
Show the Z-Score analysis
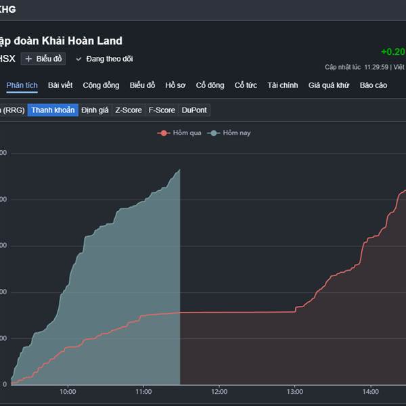129,110
